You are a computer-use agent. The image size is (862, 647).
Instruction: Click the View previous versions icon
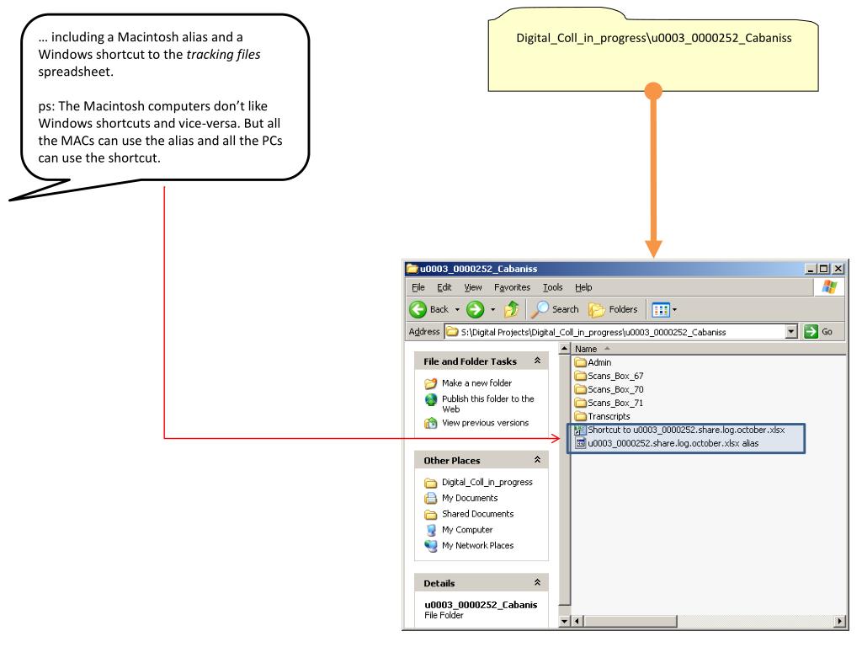point(430,423)
